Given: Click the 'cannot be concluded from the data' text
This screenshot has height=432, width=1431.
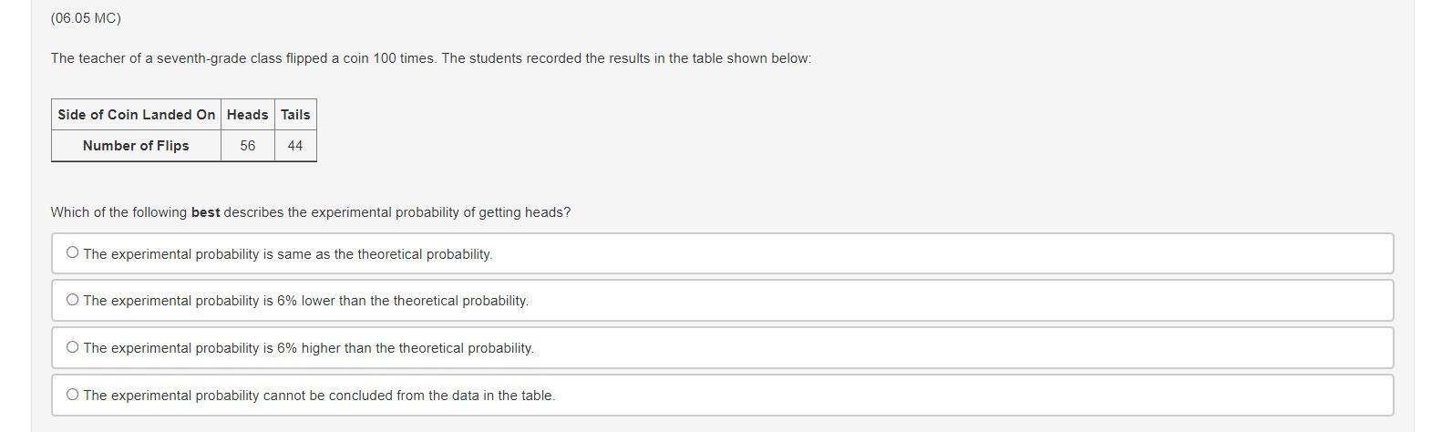Looking at the screenshot, I should pos(319,396).
